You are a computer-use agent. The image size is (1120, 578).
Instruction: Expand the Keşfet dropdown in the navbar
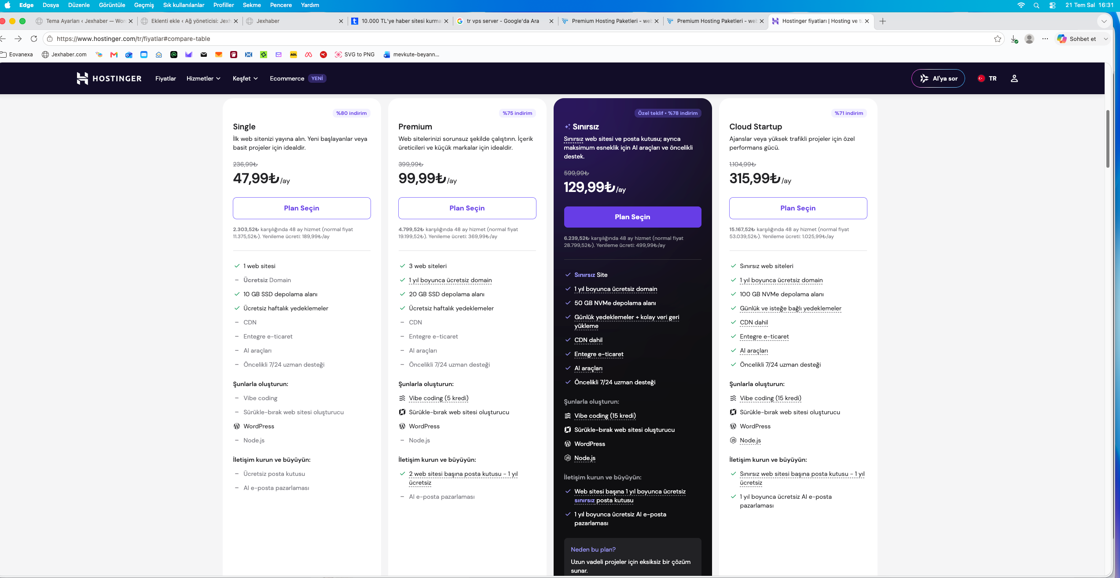click(x=245, y=78)
